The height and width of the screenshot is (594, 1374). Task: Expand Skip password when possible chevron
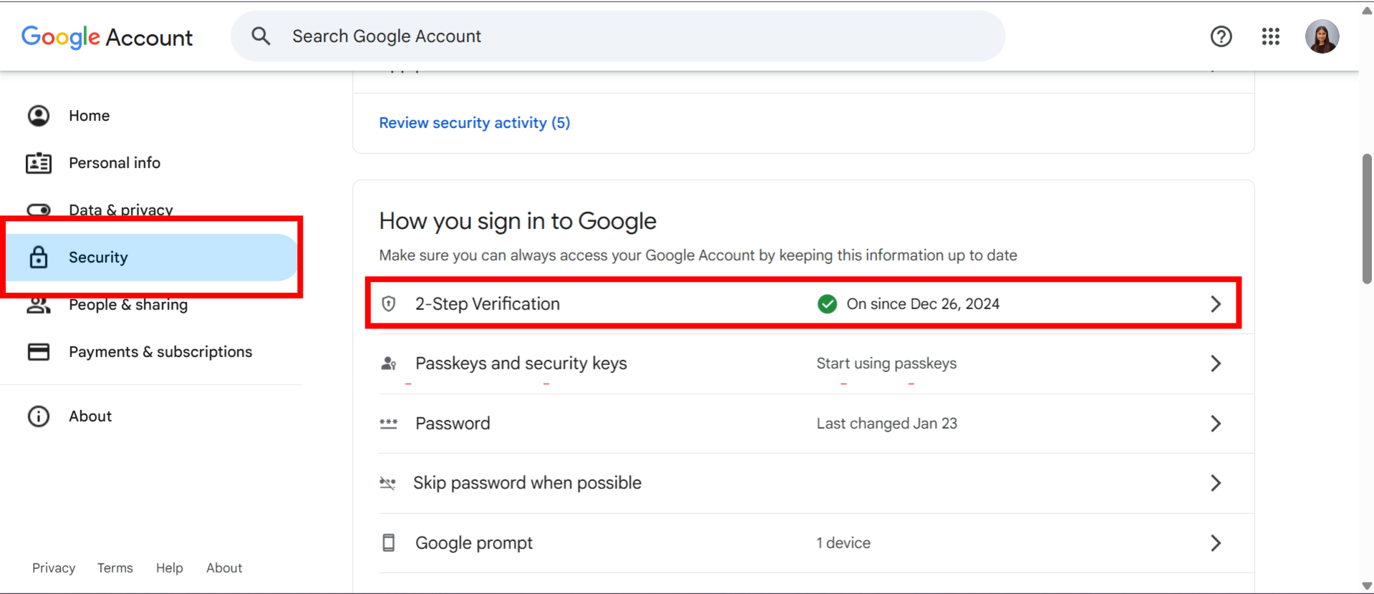tap(1216, 483)
